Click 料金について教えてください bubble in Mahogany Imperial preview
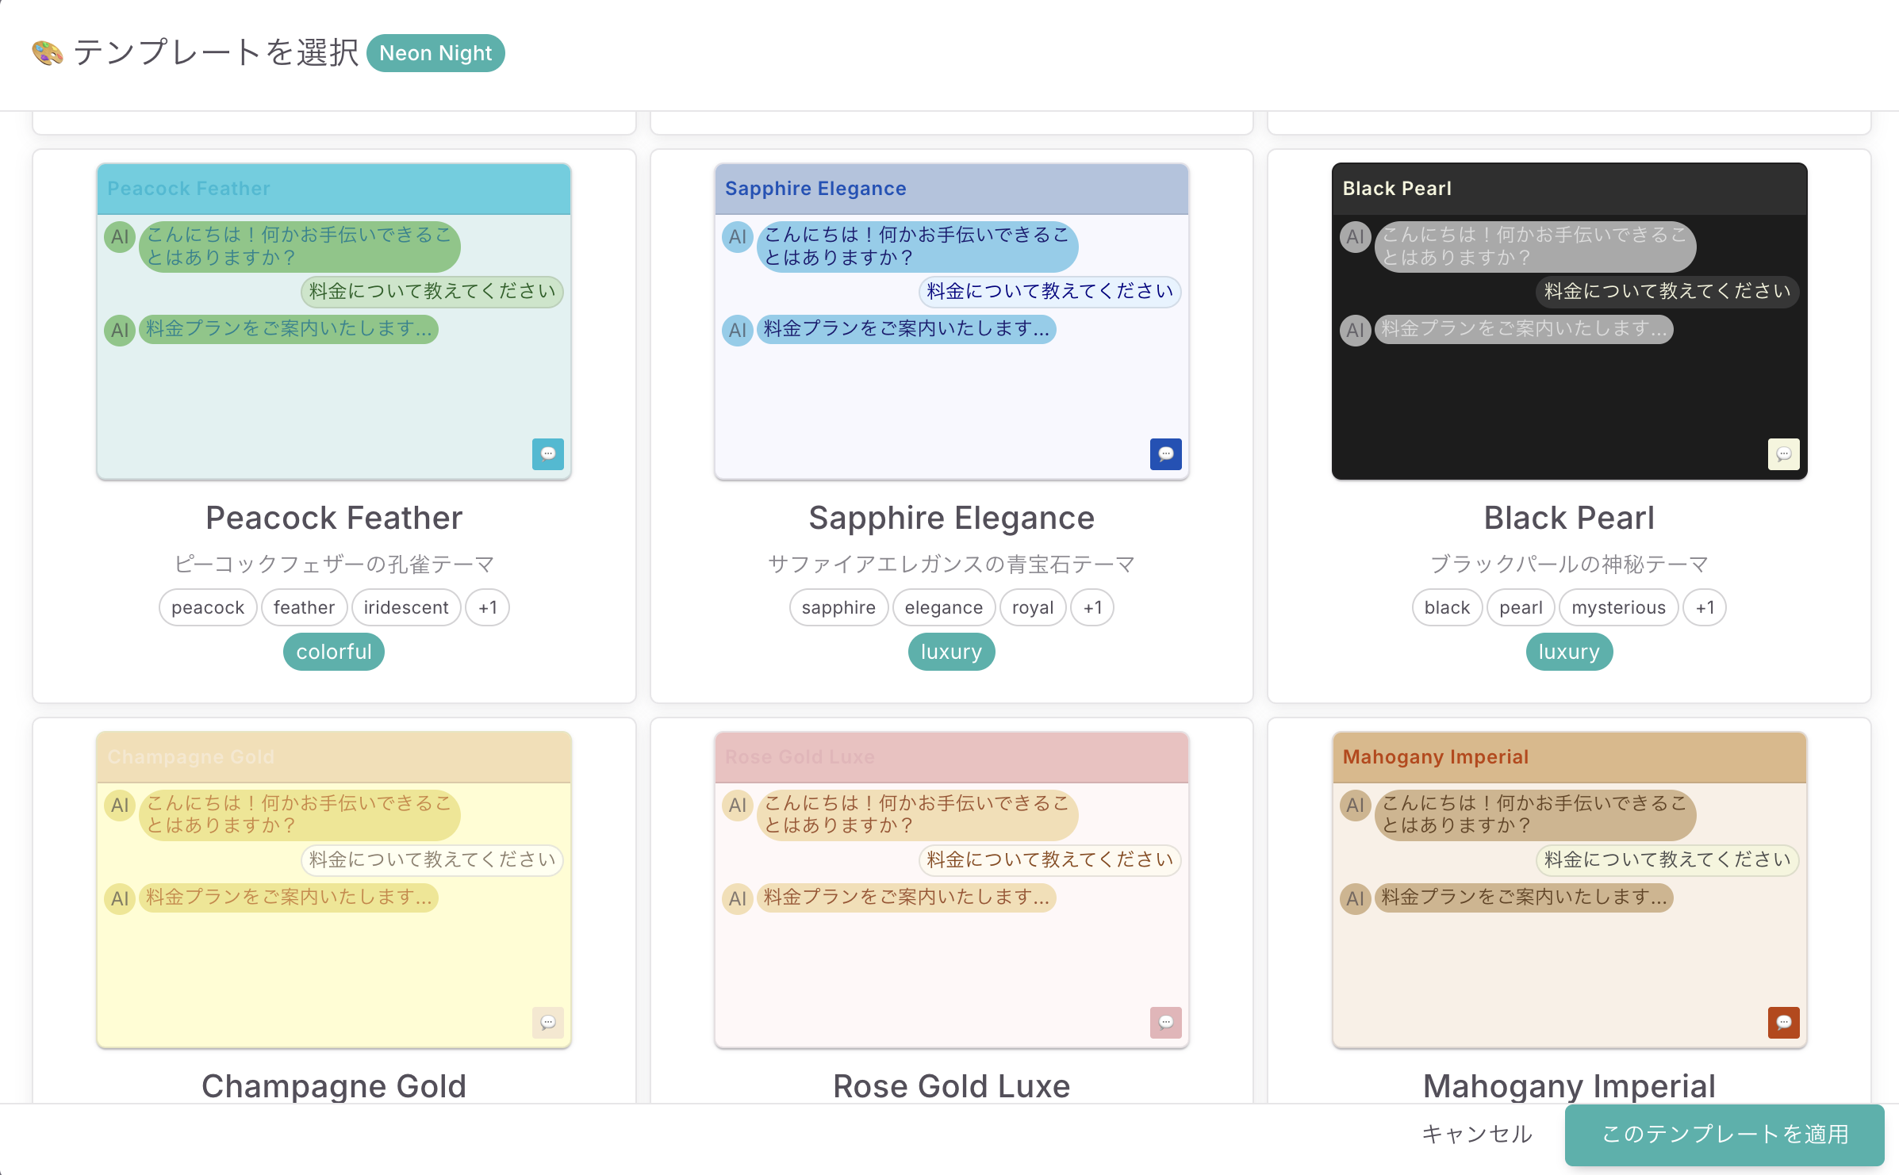 click(x=1667, y=859)
